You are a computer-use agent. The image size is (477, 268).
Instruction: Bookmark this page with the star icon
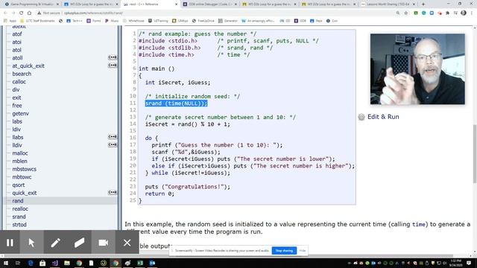pyautogui.click(x=405, y=13)
